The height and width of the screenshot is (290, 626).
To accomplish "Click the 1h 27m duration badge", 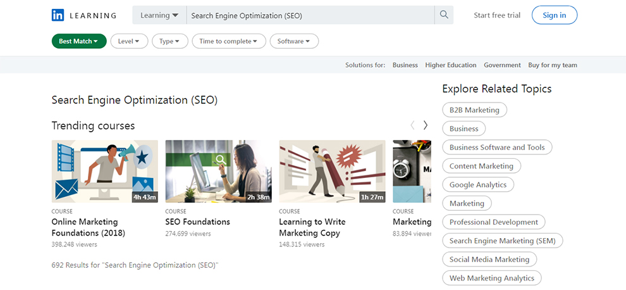I will pos(372,197).
